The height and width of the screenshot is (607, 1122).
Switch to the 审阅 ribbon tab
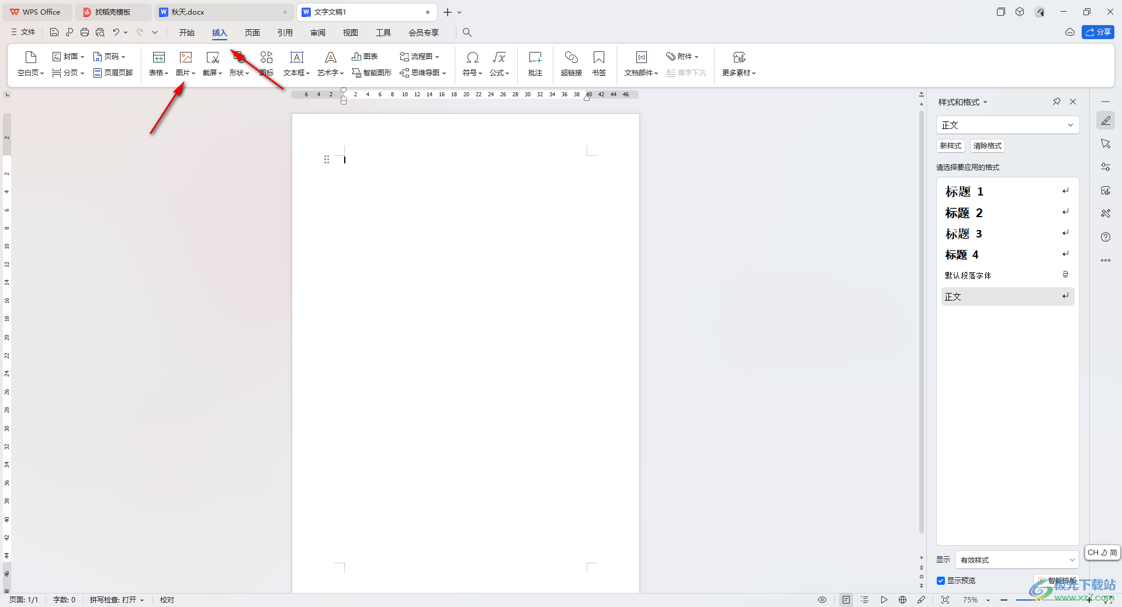(x=318, y=33)
